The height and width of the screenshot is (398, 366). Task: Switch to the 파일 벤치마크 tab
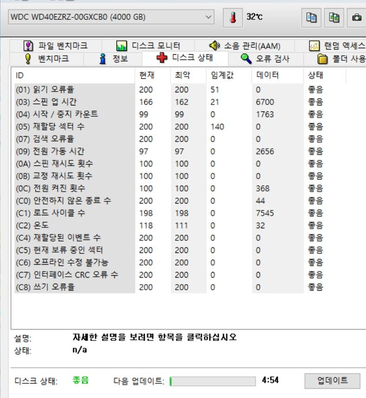(x=56, y=46)
